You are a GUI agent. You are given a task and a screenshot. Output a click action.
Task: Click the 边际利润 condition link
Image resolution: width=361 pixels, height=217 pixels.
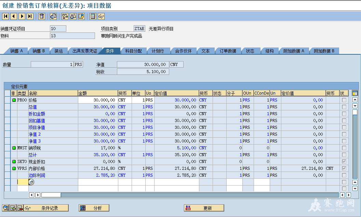click(37, 175)
